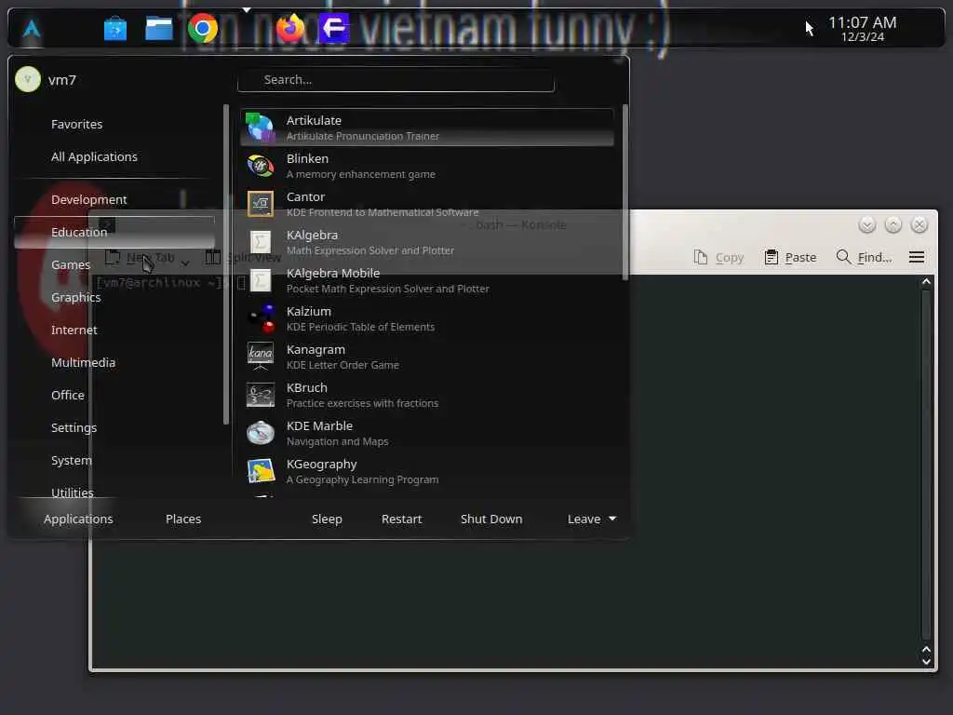Click the Konsole scrollbar up arrow
The height and width of the screenshot is (715, 953).
(x=926, y=281)
